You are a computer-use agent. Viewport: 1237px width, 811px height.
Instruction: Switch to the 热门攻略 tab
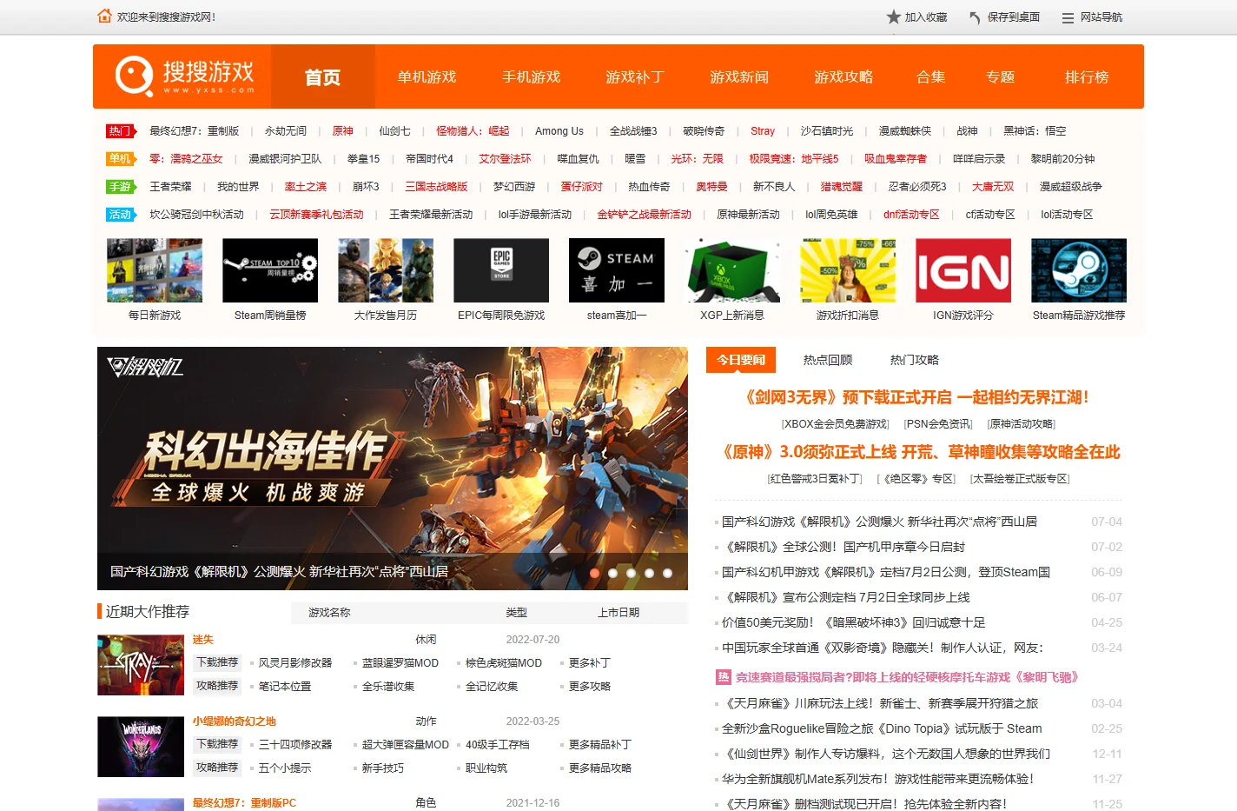tap(915, 360)
